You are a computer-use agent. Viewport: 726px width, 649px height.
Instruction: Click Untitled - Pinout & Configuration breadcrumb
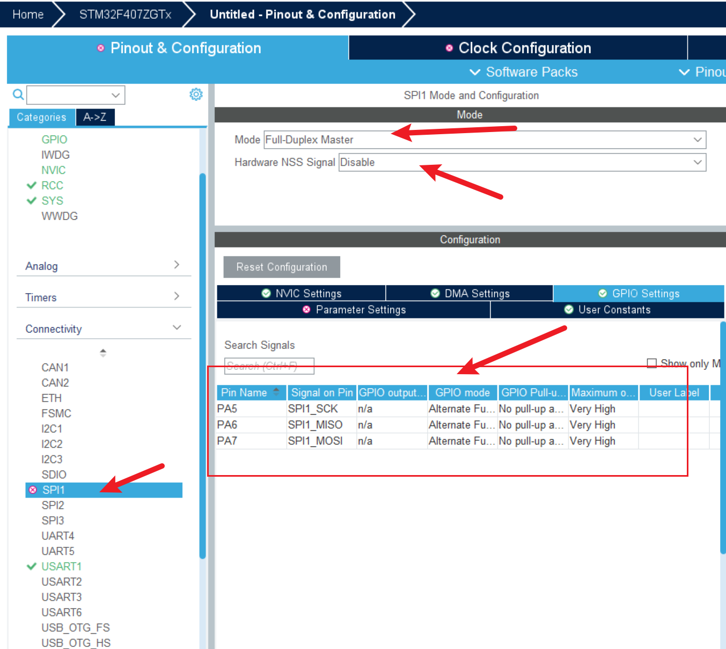point(303,14)
